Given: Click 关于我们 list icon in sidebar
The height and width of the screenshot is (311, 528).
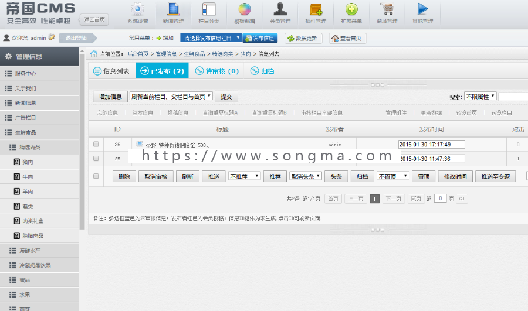Looking at the screenshot, I should [x=8, y=88].
